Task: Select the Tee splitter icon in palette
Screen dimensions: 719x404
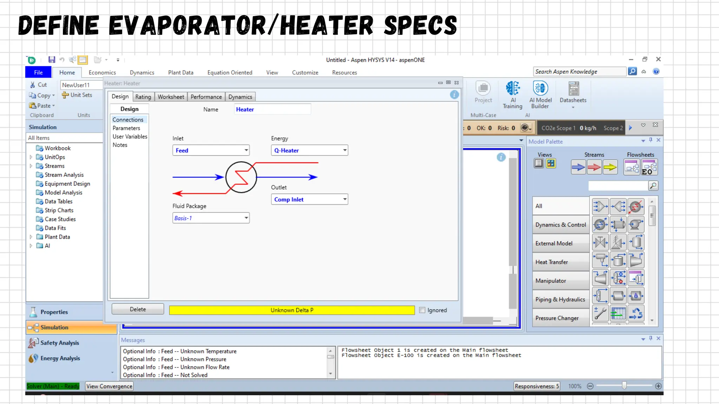Action: tap(618, 206)
